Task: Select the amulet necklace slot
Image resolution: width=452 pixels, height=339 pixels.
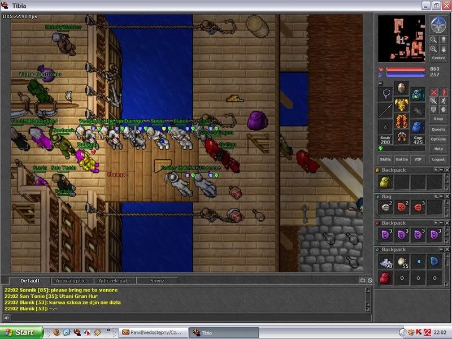Action: (385, 94)
